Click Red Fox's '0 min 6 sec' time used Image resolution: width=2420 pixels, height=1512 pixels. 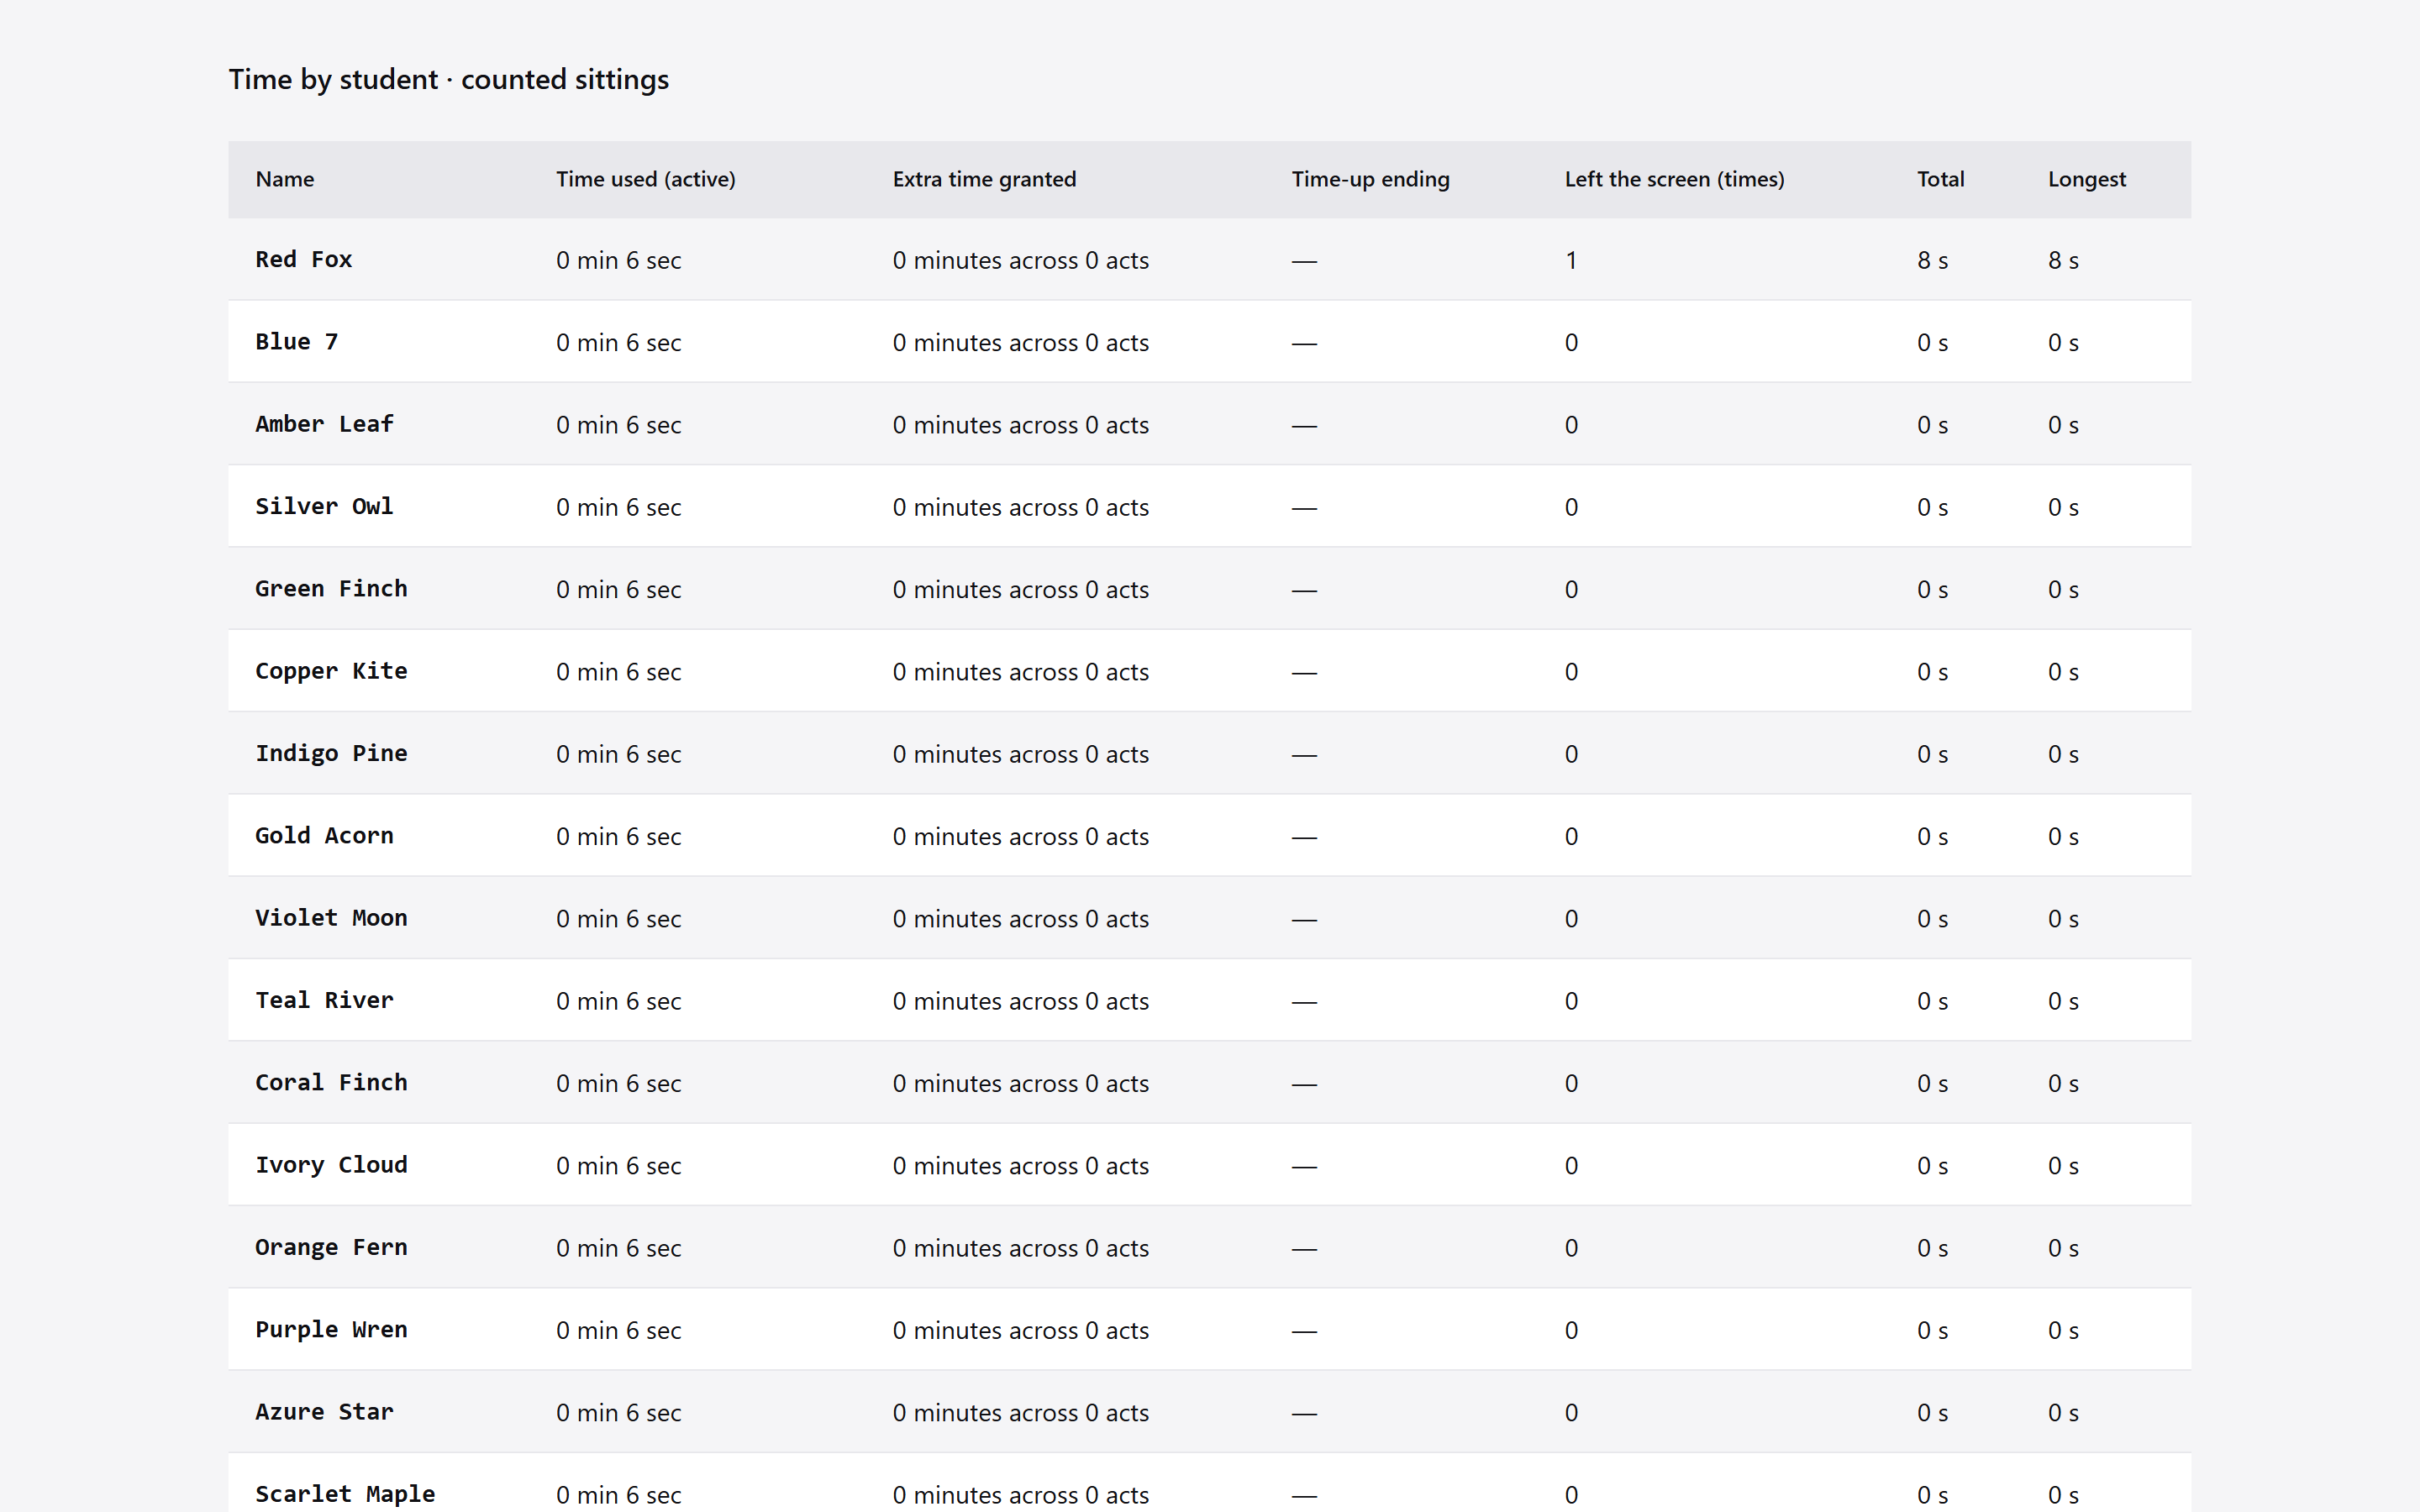coord(619,260)
